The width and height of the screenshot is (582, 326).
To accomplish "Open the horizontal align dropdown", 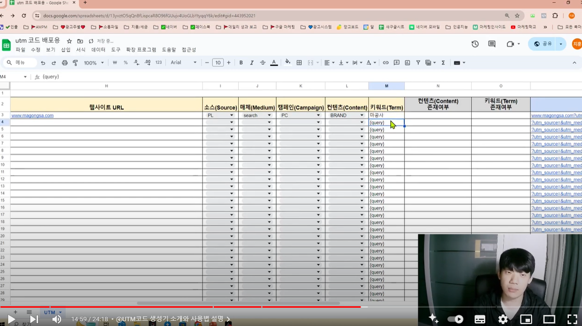I will (x=329, y=63).
